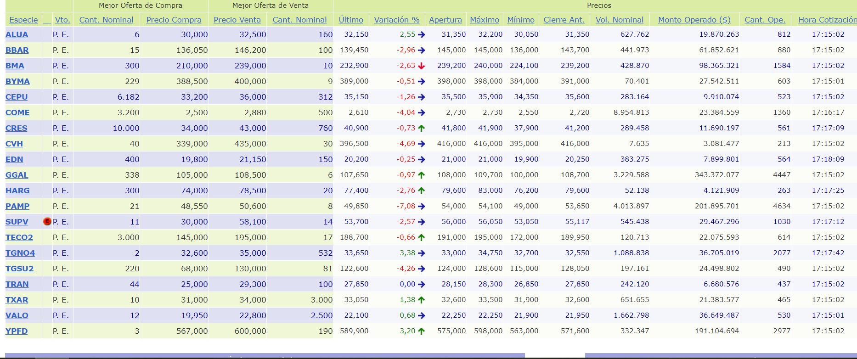Image resolution: width=857 pixels, height=359 pixels.
Task: Open the TRAN ticker link
Action: (x=17, y=284)
